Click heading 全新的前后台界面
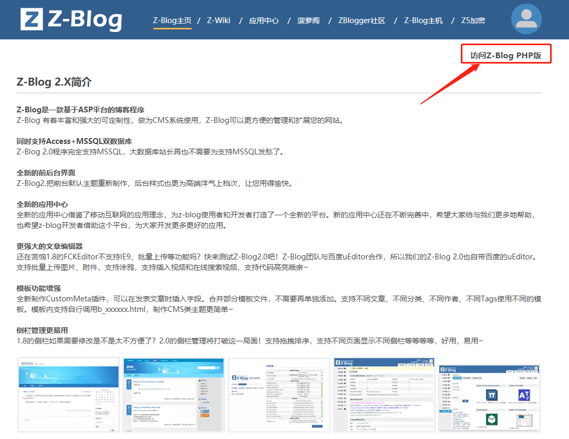The width and height of the screenshot is (569, 439). 46,173
